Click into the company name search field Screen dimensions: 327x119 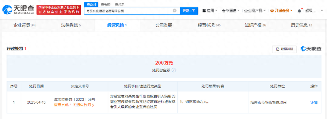tap(128, 11)
